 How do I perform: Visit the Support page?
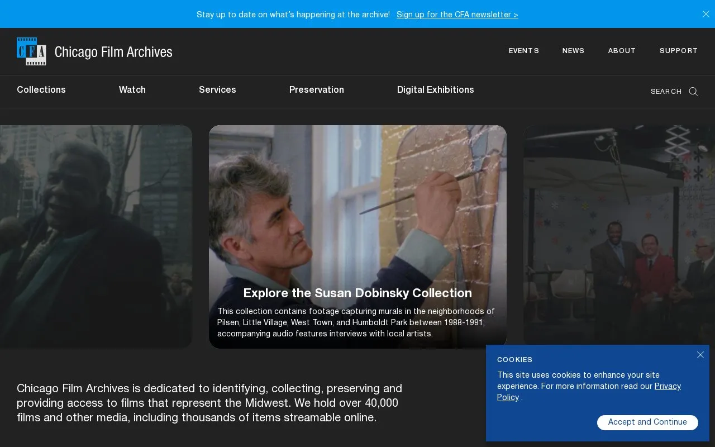(x=679, y=51)
